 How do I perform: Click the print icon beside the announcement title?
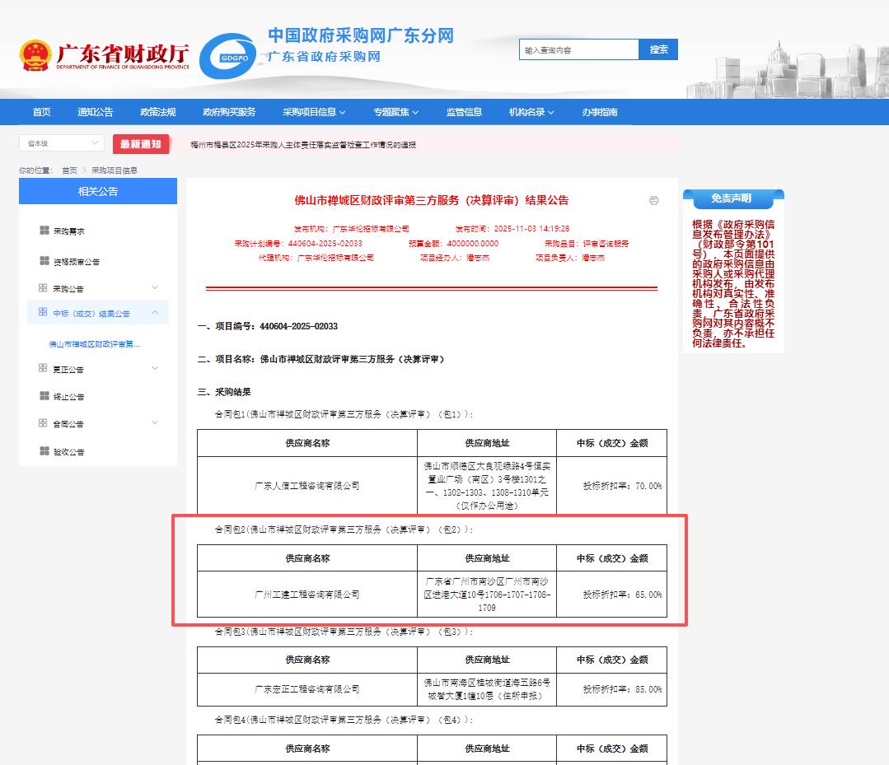pos(653,200)
